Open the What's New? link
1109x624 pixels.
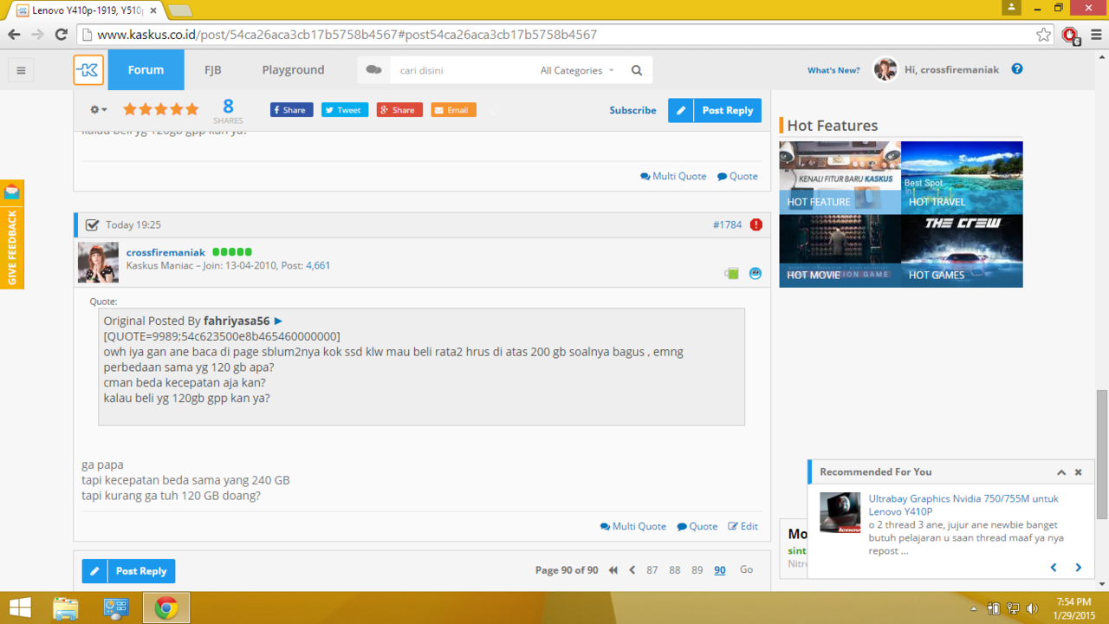tap(833, 70)
